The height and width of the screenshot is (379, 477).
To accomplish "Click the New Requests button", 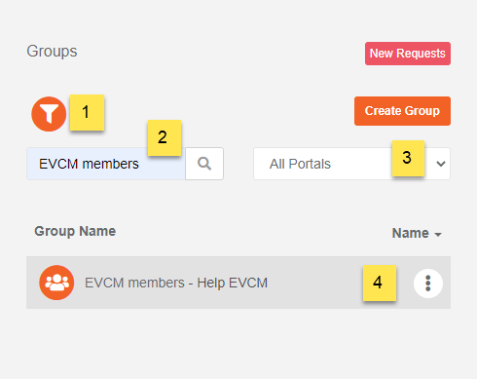I will pyautogui.click(x=408, y=54).
